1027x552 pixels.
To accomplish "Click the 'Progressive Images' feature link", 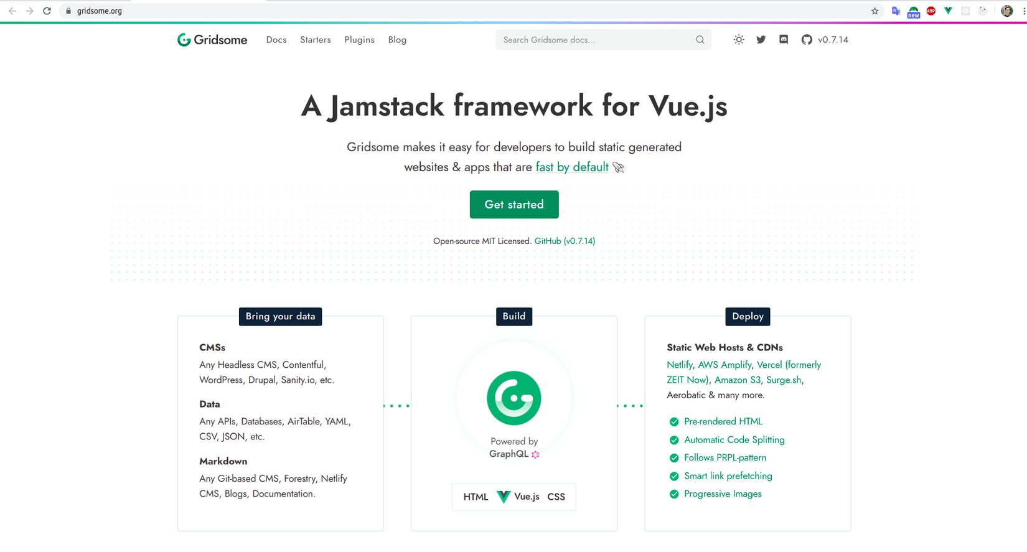I will click(x=723, y=494).
